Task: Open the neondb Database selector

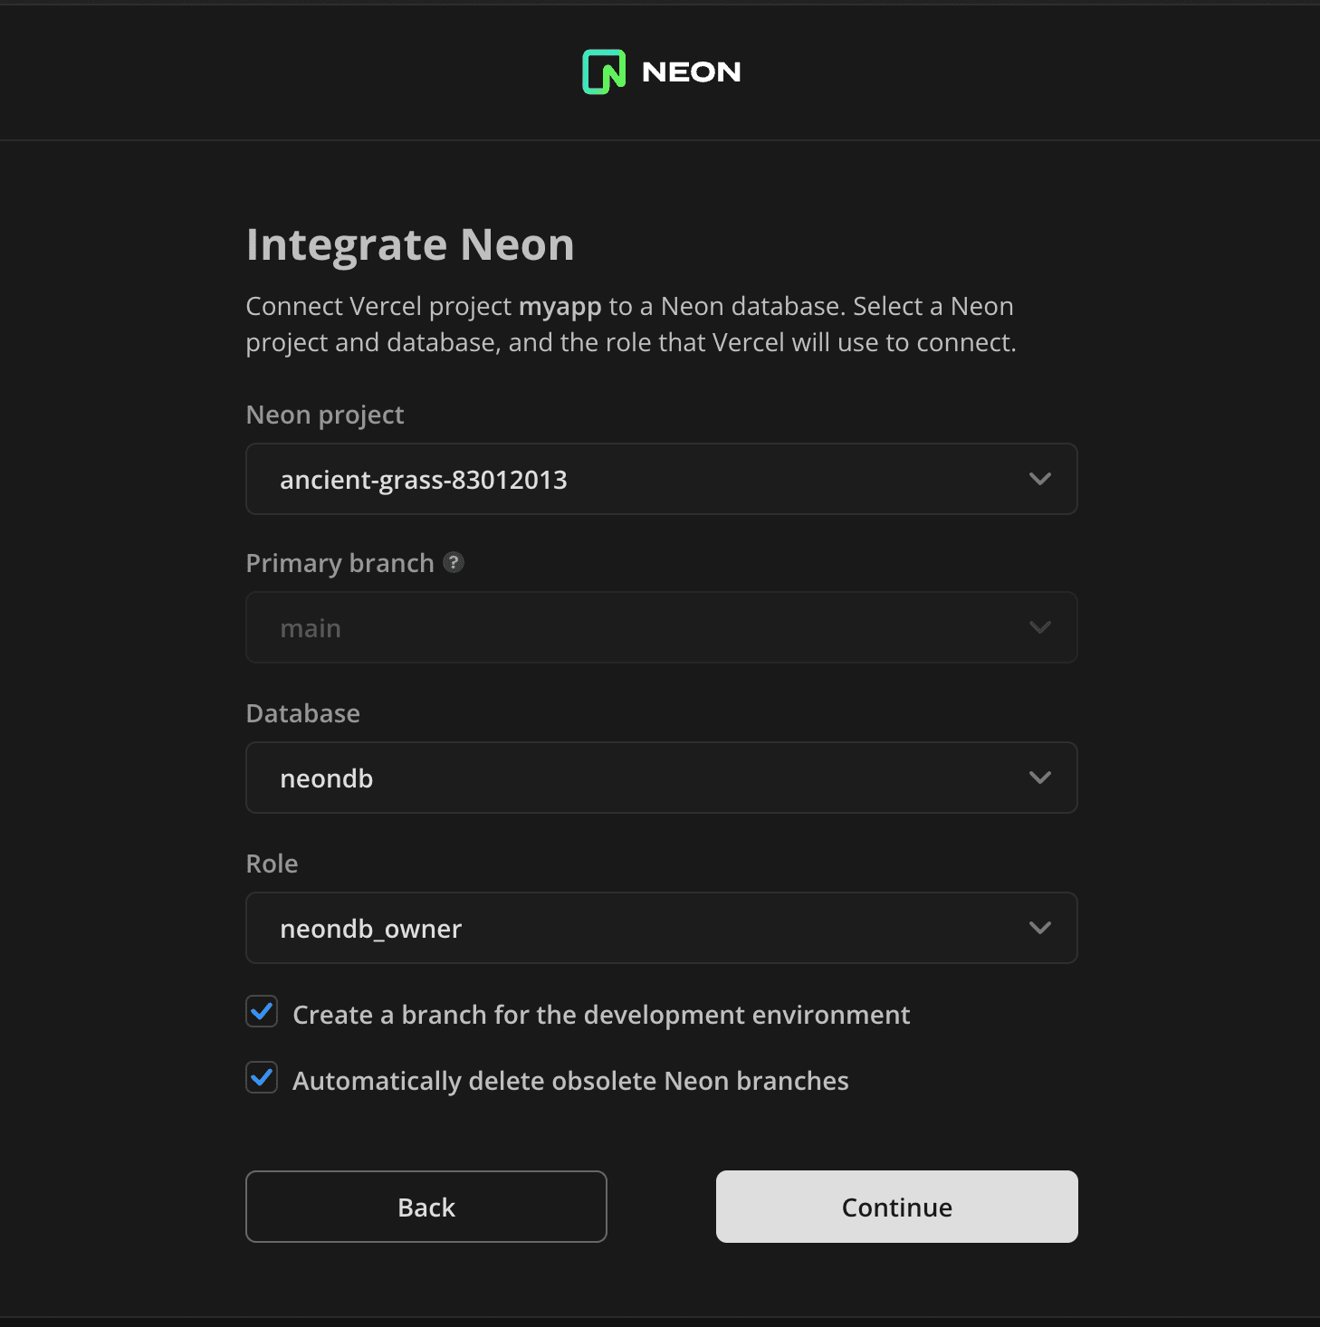Action: tap(661, 777)
